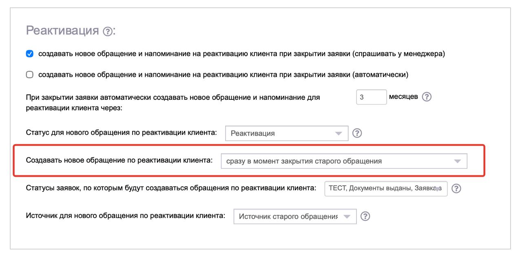522x255 pixels.
Task: Click the arrow of the 'сразу в момент закрытия' dropdown
Action: pos(457,161)
